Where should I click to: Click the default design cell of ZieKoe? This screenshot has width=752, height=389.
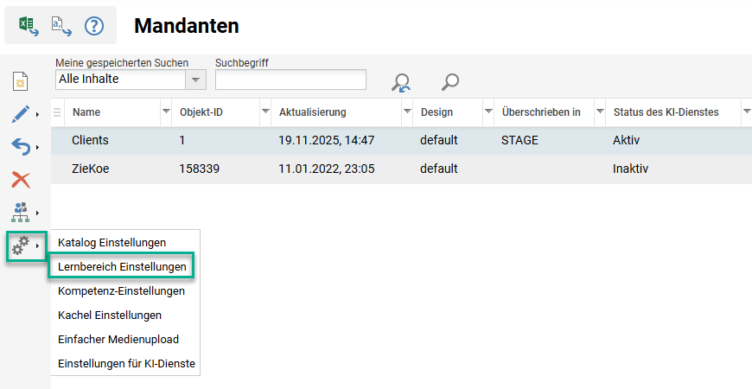pyautogui.click(x=439, y=169)
